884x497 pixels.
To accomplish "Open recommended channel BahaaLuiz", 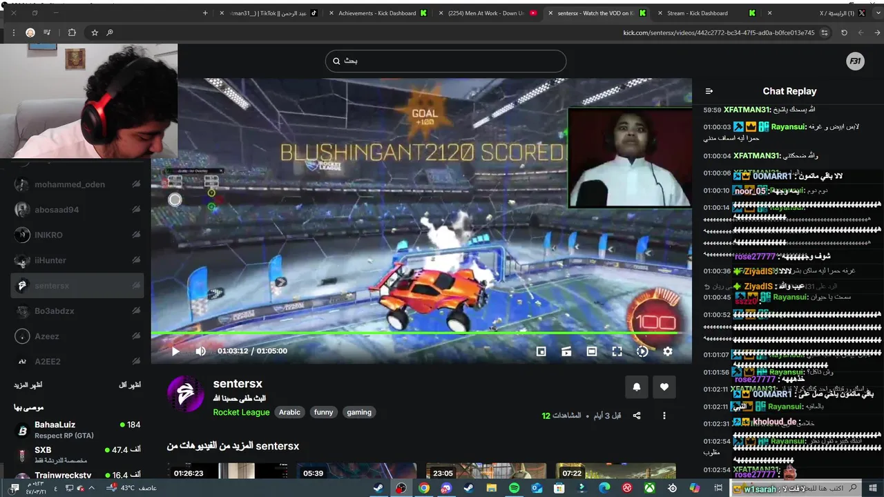I will (77, 430).
